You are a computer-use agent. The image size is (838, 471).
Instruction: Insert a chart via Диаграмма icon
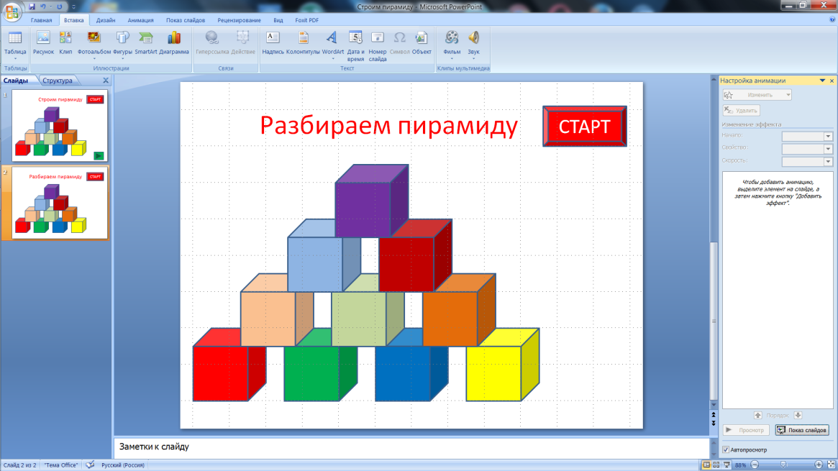tap(174, 42)
